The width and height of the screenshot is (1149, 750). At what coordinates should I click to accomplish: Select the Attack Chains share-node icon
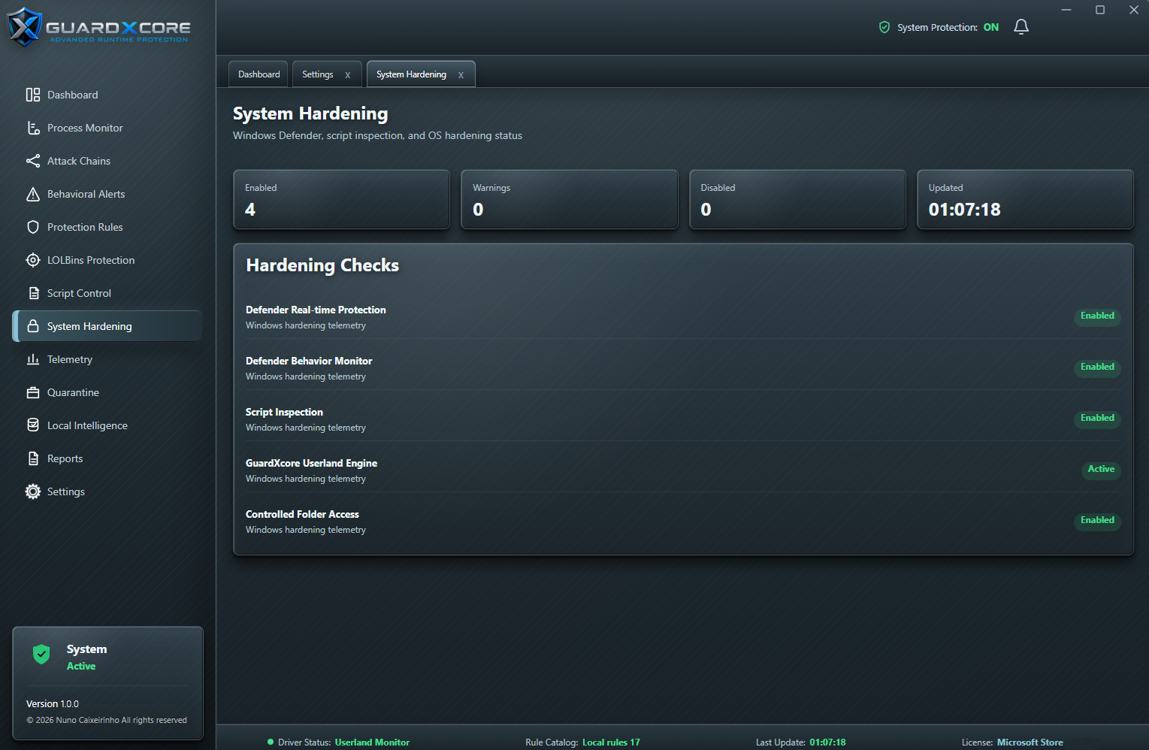click(x=33, y=161)
